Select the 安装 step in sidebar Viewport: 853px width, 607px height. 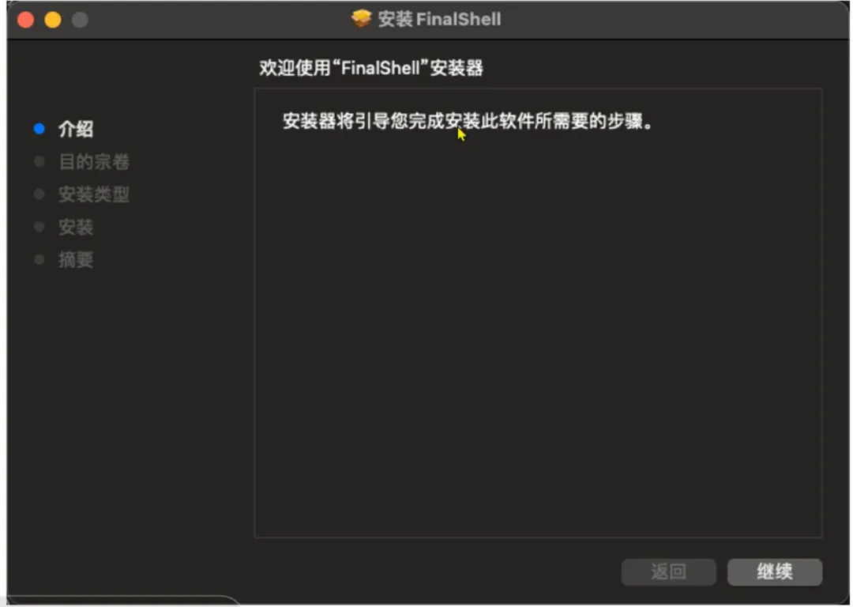pyautogui.click(x=76, y=227)
